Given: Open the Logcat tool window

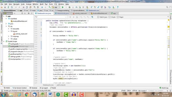Looking at the screenshot, I should 44,88.
